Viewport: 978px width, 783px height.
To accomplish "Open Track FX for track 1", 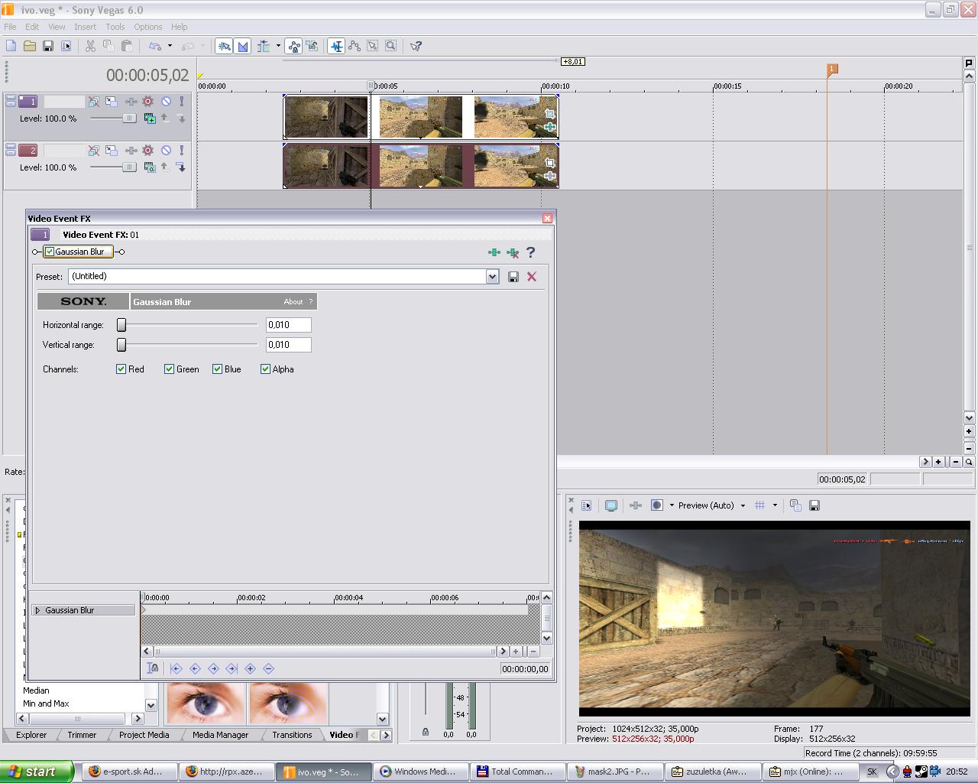I will click(131, 101).
